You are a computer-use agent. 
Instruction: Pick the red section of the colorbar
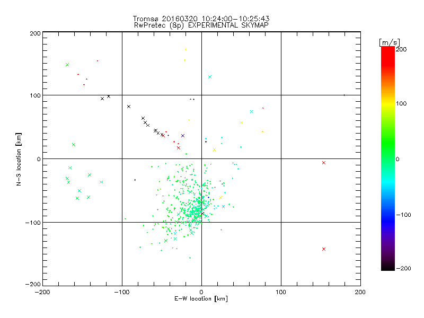pyautogui.click(x=388, y=58)
